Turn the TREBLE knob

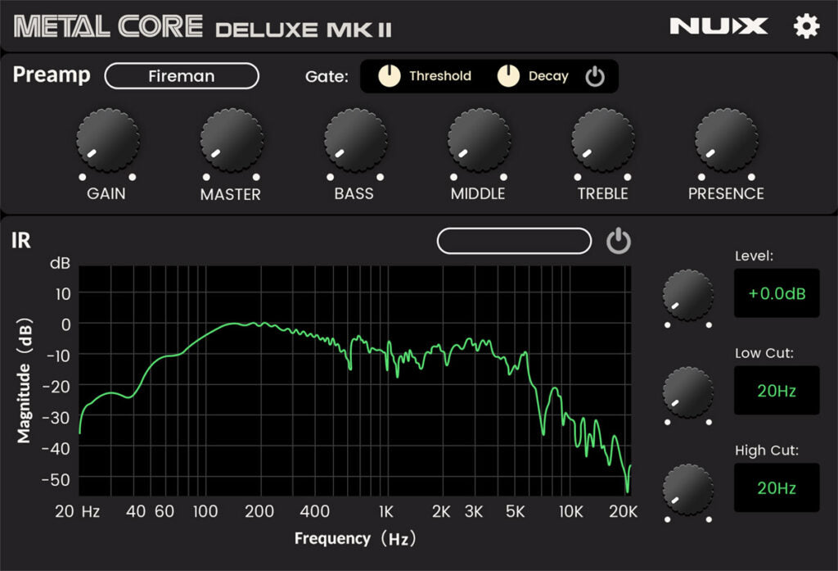point(601,139)
